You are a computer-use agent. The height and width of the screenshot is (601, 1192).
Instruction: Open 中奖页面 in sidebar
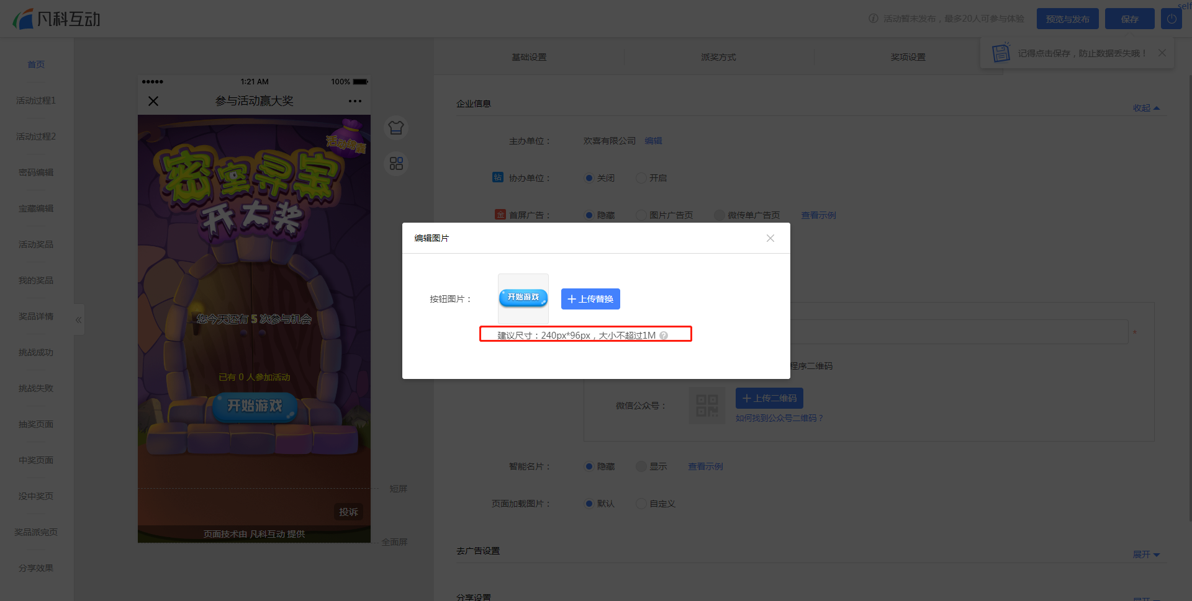[36, 460]
